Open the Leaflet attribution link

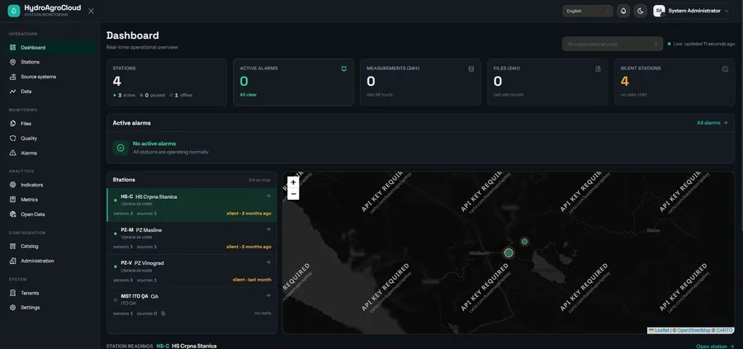pyautogui.click(x=661, y=330)
